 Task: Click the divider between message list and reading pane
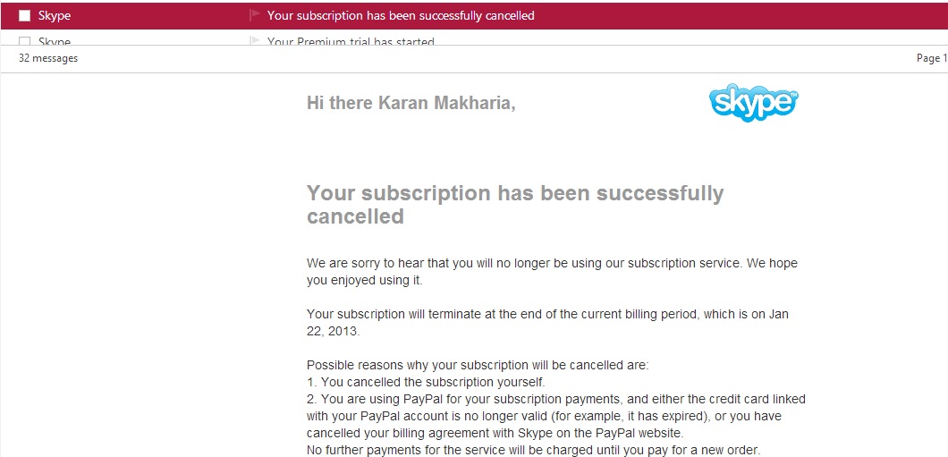(474, 73)
